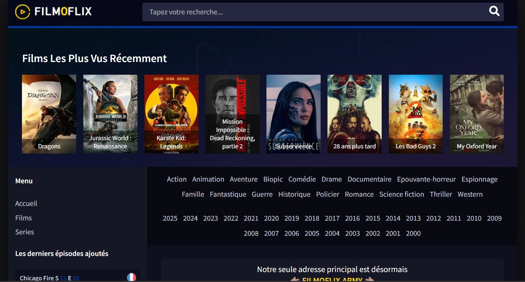Viewport: 525px width, 282px height.
Task: Select the year 2015
Action: point(373,218)
